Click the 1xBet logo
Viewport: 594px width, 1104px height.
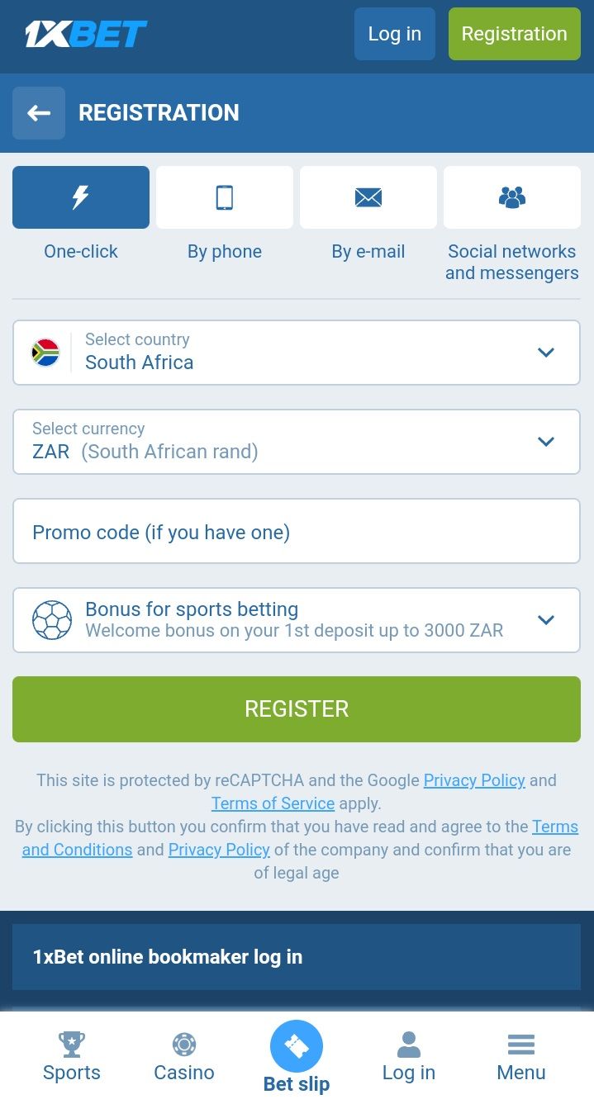86,34
